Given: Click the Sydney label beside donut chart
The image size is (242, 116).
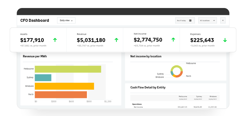Looking at the screenshot, I should coord(160,74).
